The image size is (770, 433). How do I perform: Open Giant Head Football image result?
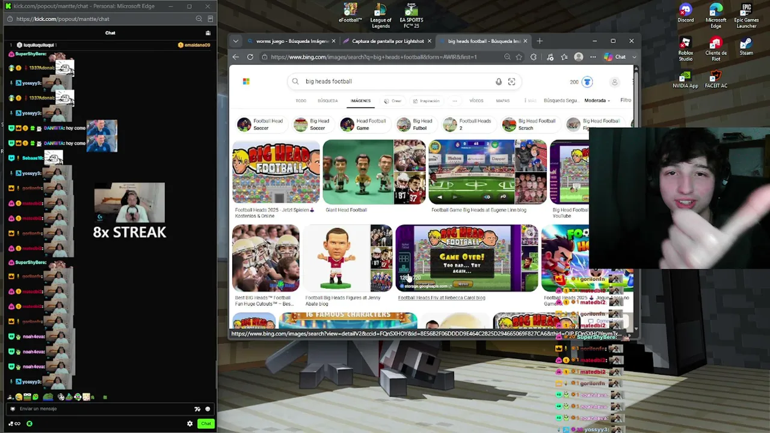point(374,172)
